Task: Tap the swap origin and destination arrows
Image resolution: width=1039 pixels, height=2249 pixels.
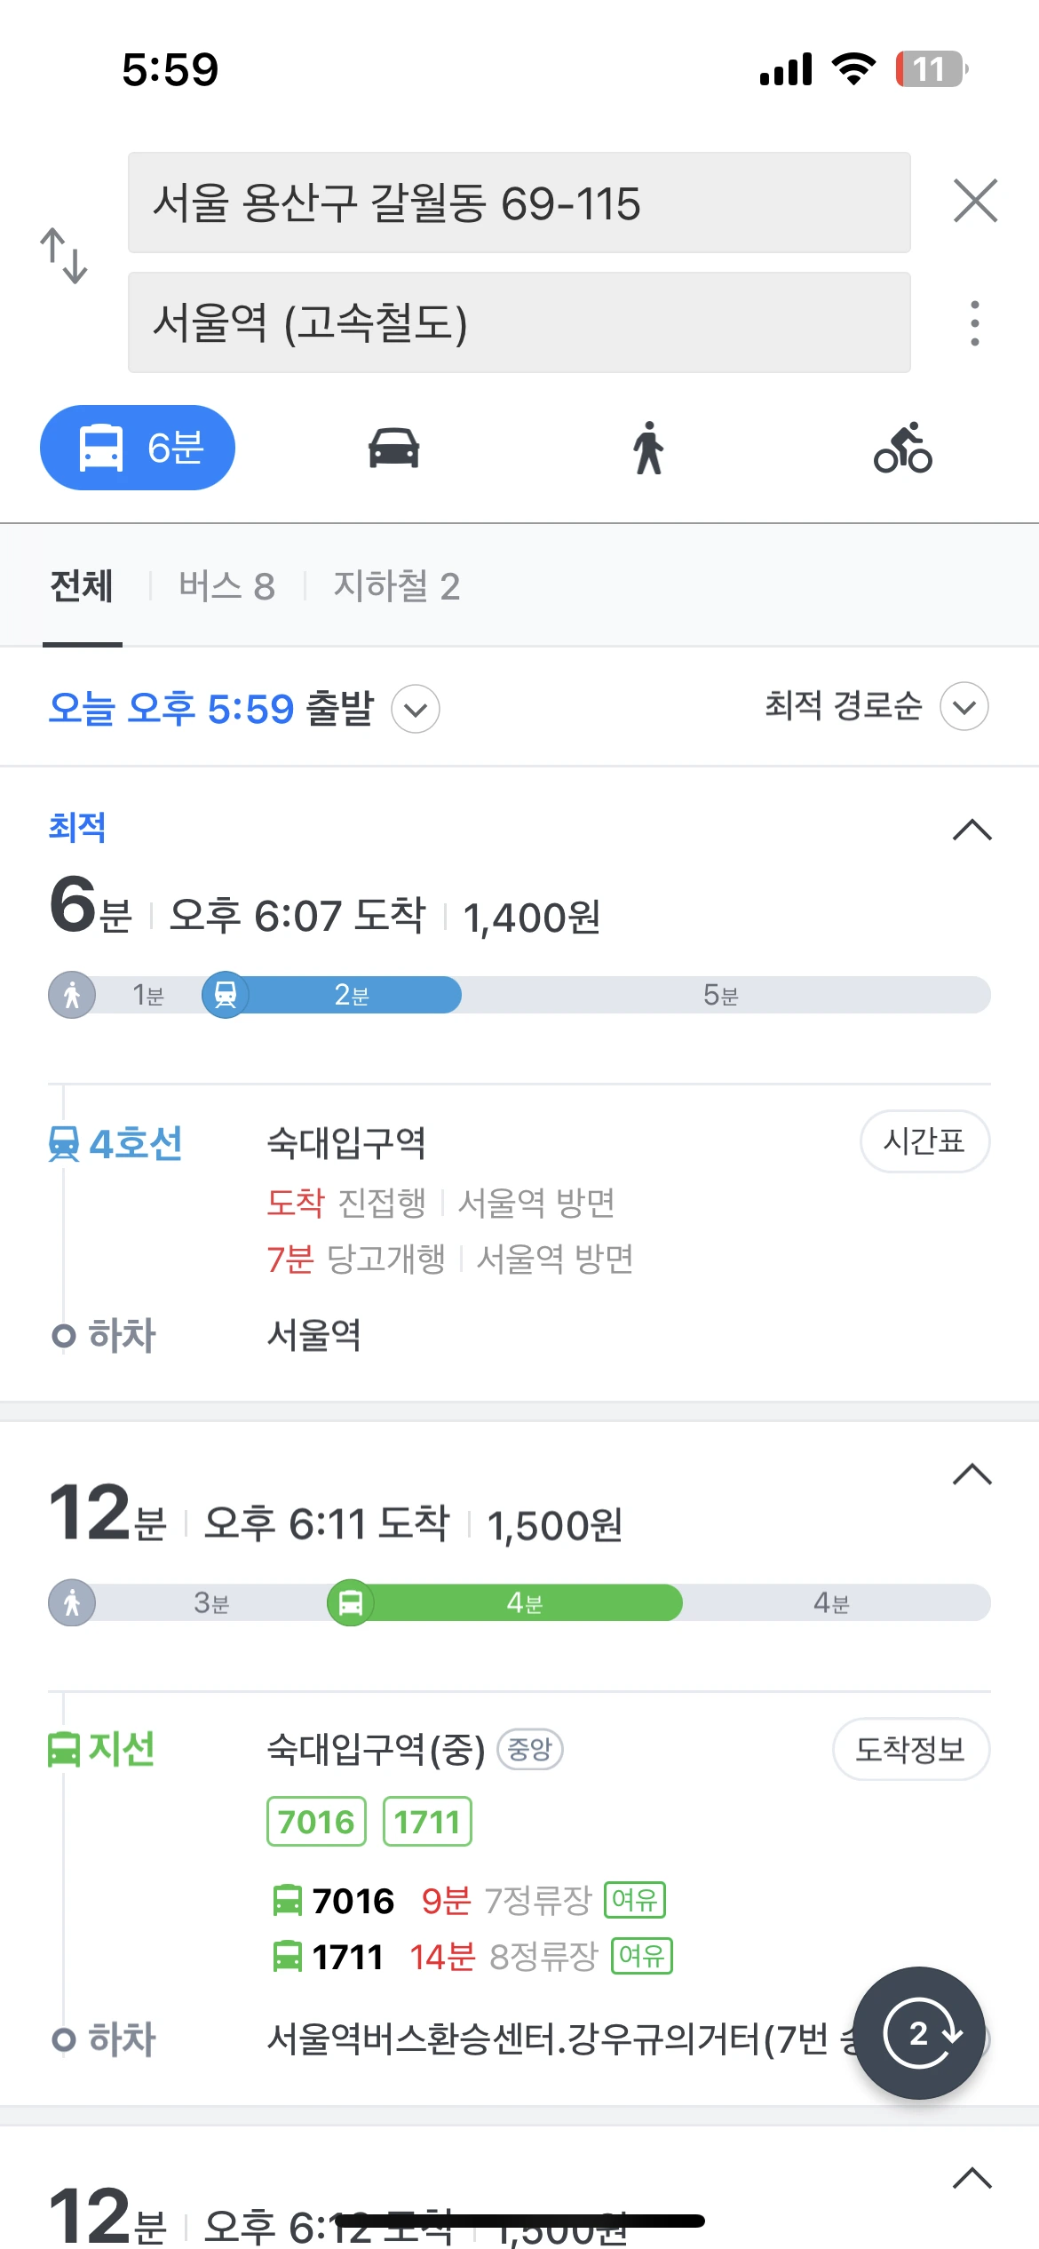Action: (x=64, y=256)
